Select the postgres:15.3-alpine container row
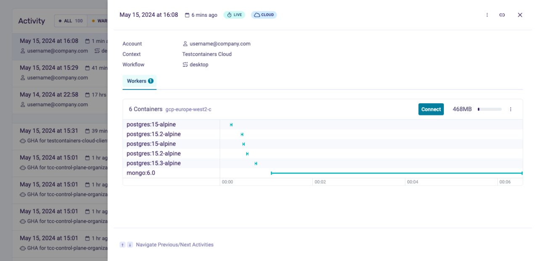The height and width of the screenshot is (261, 538). tap(153, 163)
